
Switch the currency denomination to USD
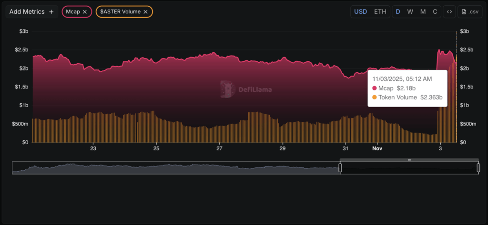click(x=360, y=12)
